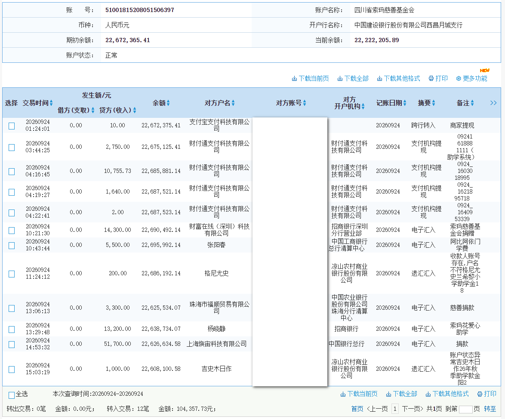Click the top printer icon beside 打印
505x419 pixels.
click(x=431, y=79)
